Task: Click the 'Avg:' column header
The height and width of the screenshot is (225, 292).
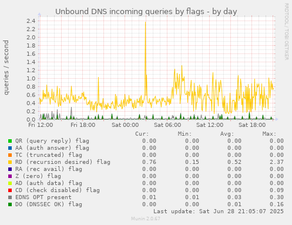Action: pos(227,134)
